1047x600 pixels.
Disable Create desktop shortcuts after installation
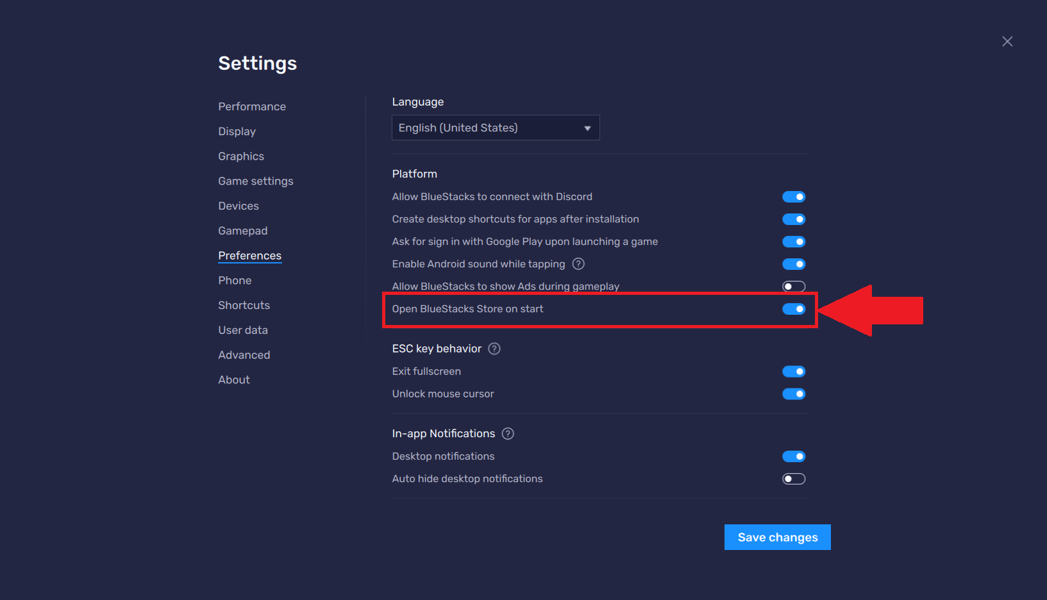coord(793,219)
